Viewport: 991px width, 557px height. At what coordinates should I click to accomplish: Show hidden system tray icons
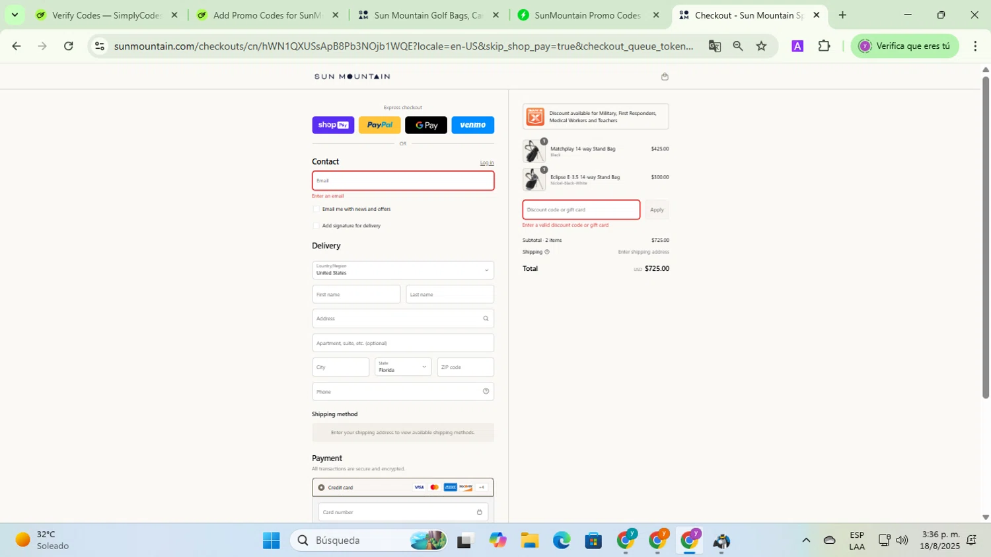tap(806, 540)
